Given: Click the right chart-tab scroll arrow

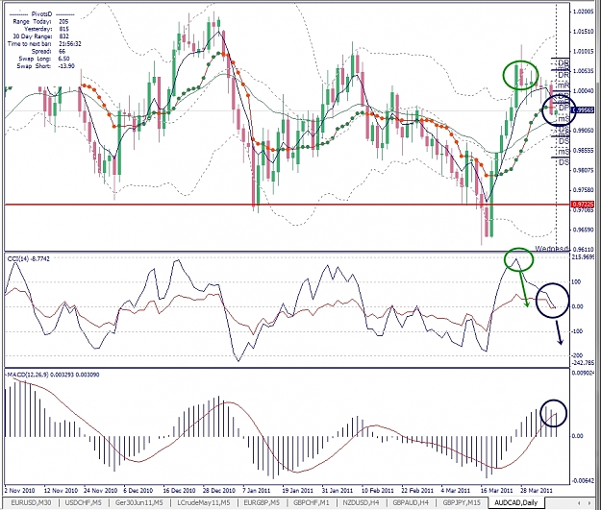Looking at the screenshot, I should pyautogui.click(x=589, y=502).
